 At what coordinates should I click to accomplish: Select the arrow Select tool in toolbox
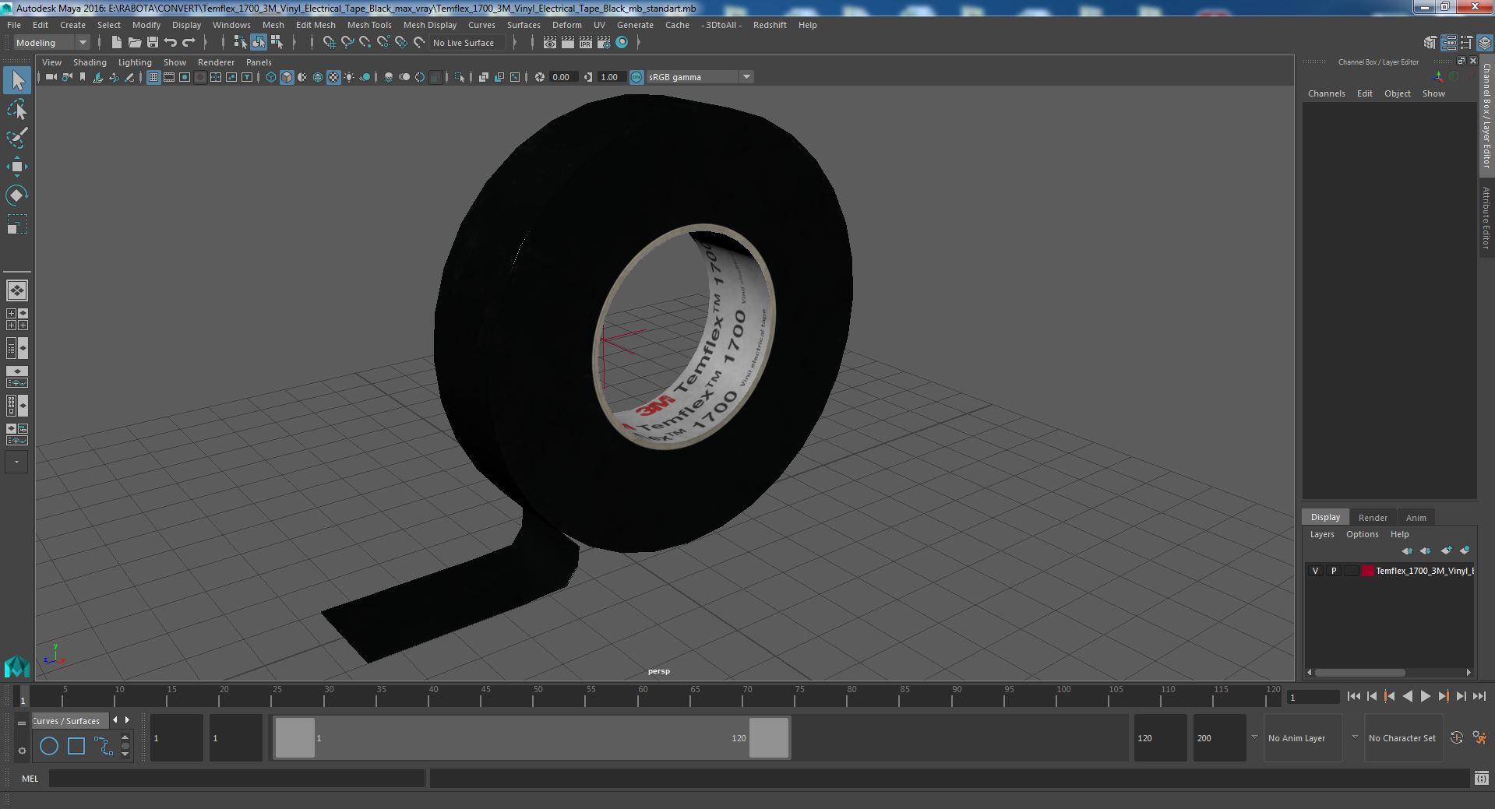tap(17, 80)
